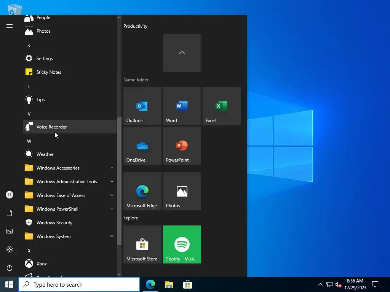This screenshot has width=390, height=292.
Task: Click the muted volume tray icon
Action: pyautogui.click(x=338, y=284)
